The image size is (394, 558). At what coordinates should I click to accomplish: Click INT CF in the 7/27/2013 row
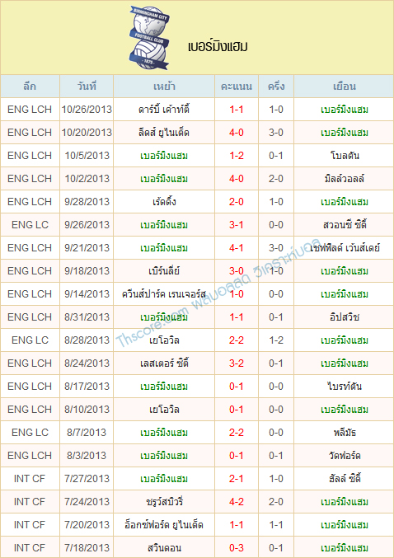pyautogui.click(x=30, y=479)
